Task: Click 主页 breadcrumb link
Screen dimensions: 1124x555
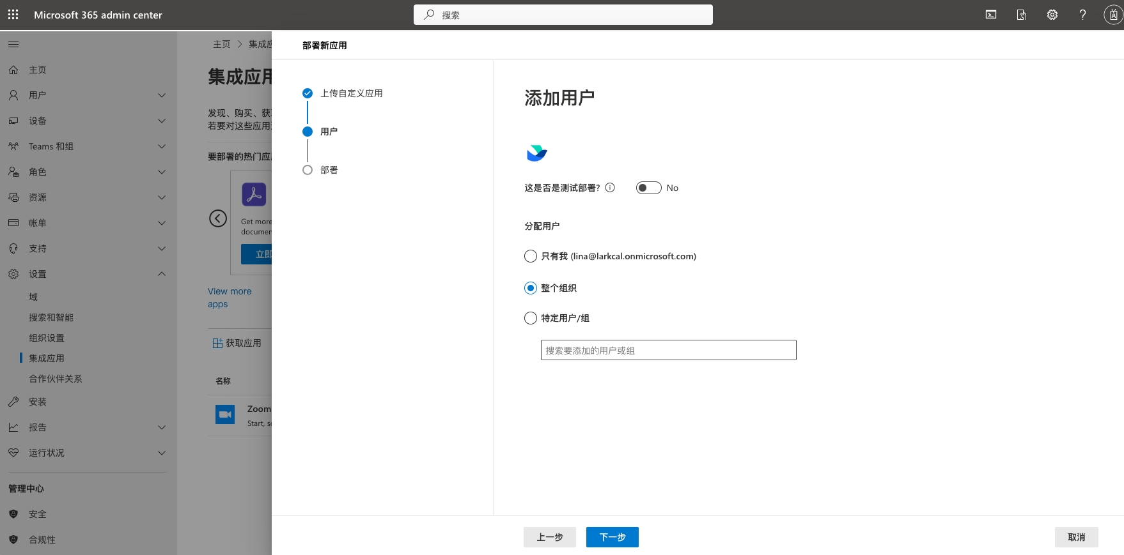Action: tap(222, 44)
